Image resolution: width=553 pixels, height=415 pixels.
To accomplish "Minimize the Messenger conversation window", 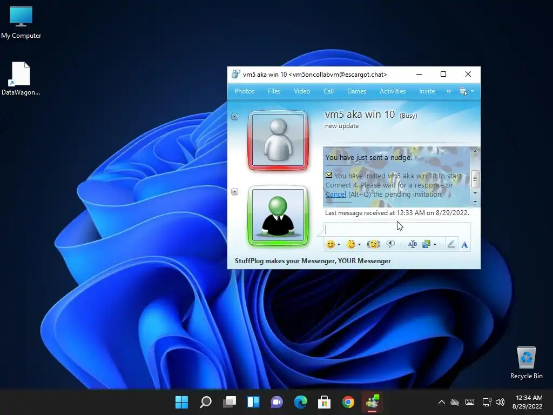I will point(419,74).
